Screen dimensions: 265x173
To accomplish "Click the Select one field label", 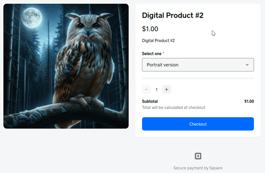I will [x=152, y=54].
